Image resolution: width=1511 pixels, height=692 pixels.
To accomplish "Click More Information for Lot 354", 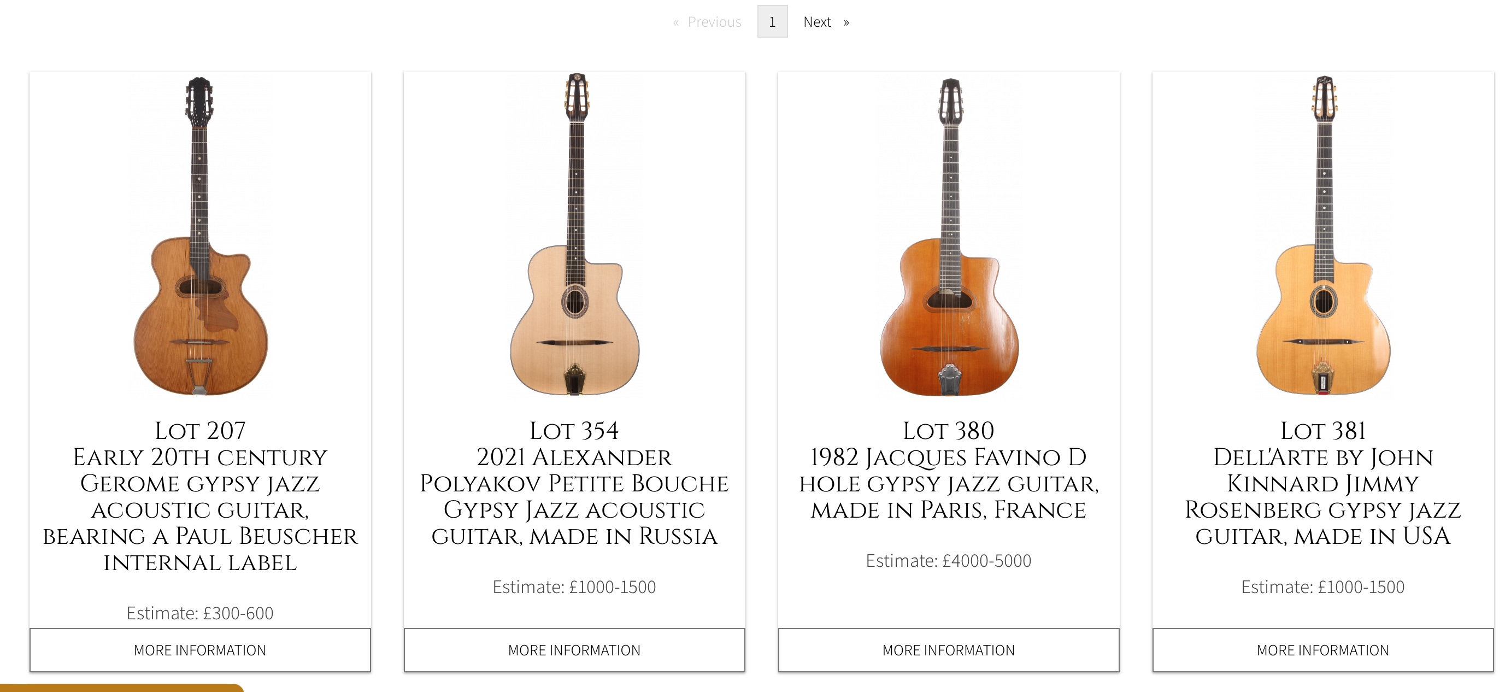I will pyautogui.click(x=574, y=650).
